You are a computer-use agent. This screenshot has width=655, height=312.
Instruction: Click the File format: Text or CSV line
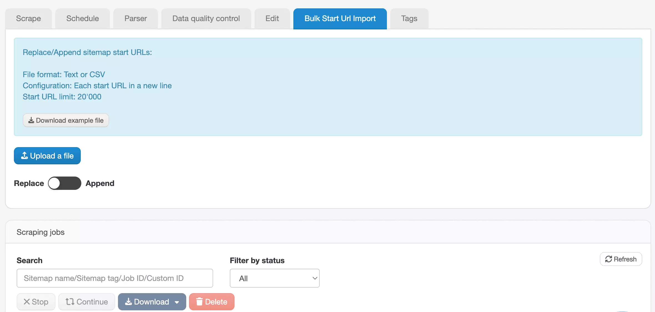point(64,74)
